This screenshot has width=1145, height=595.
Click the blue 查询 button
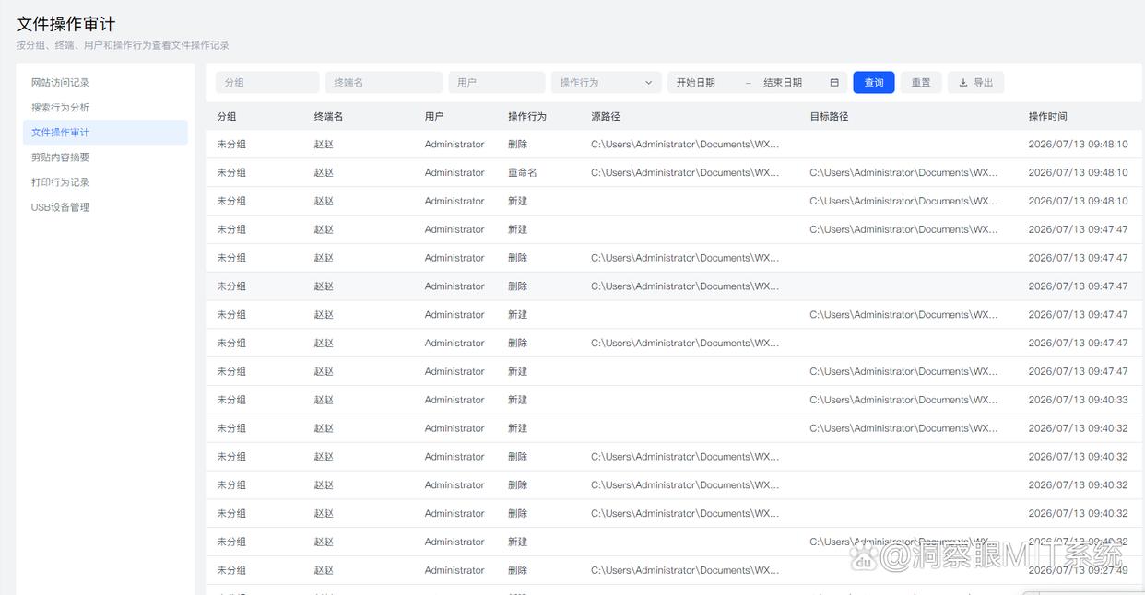[874, 83]
